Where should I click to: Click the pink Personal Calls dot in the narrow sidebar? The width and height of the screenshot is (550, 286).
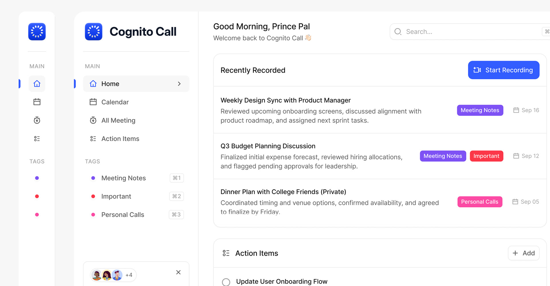point(37,215)
